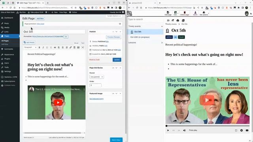This screenshot has height=142, width=253.
Task: Open video player settings gear
Action: pyautogui.click(x=242, y=130)
